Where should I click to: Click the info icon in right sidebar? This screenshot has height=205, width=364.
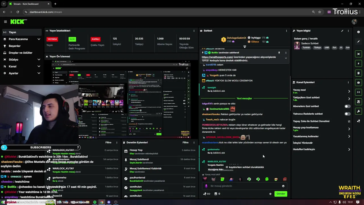point(358,32)
